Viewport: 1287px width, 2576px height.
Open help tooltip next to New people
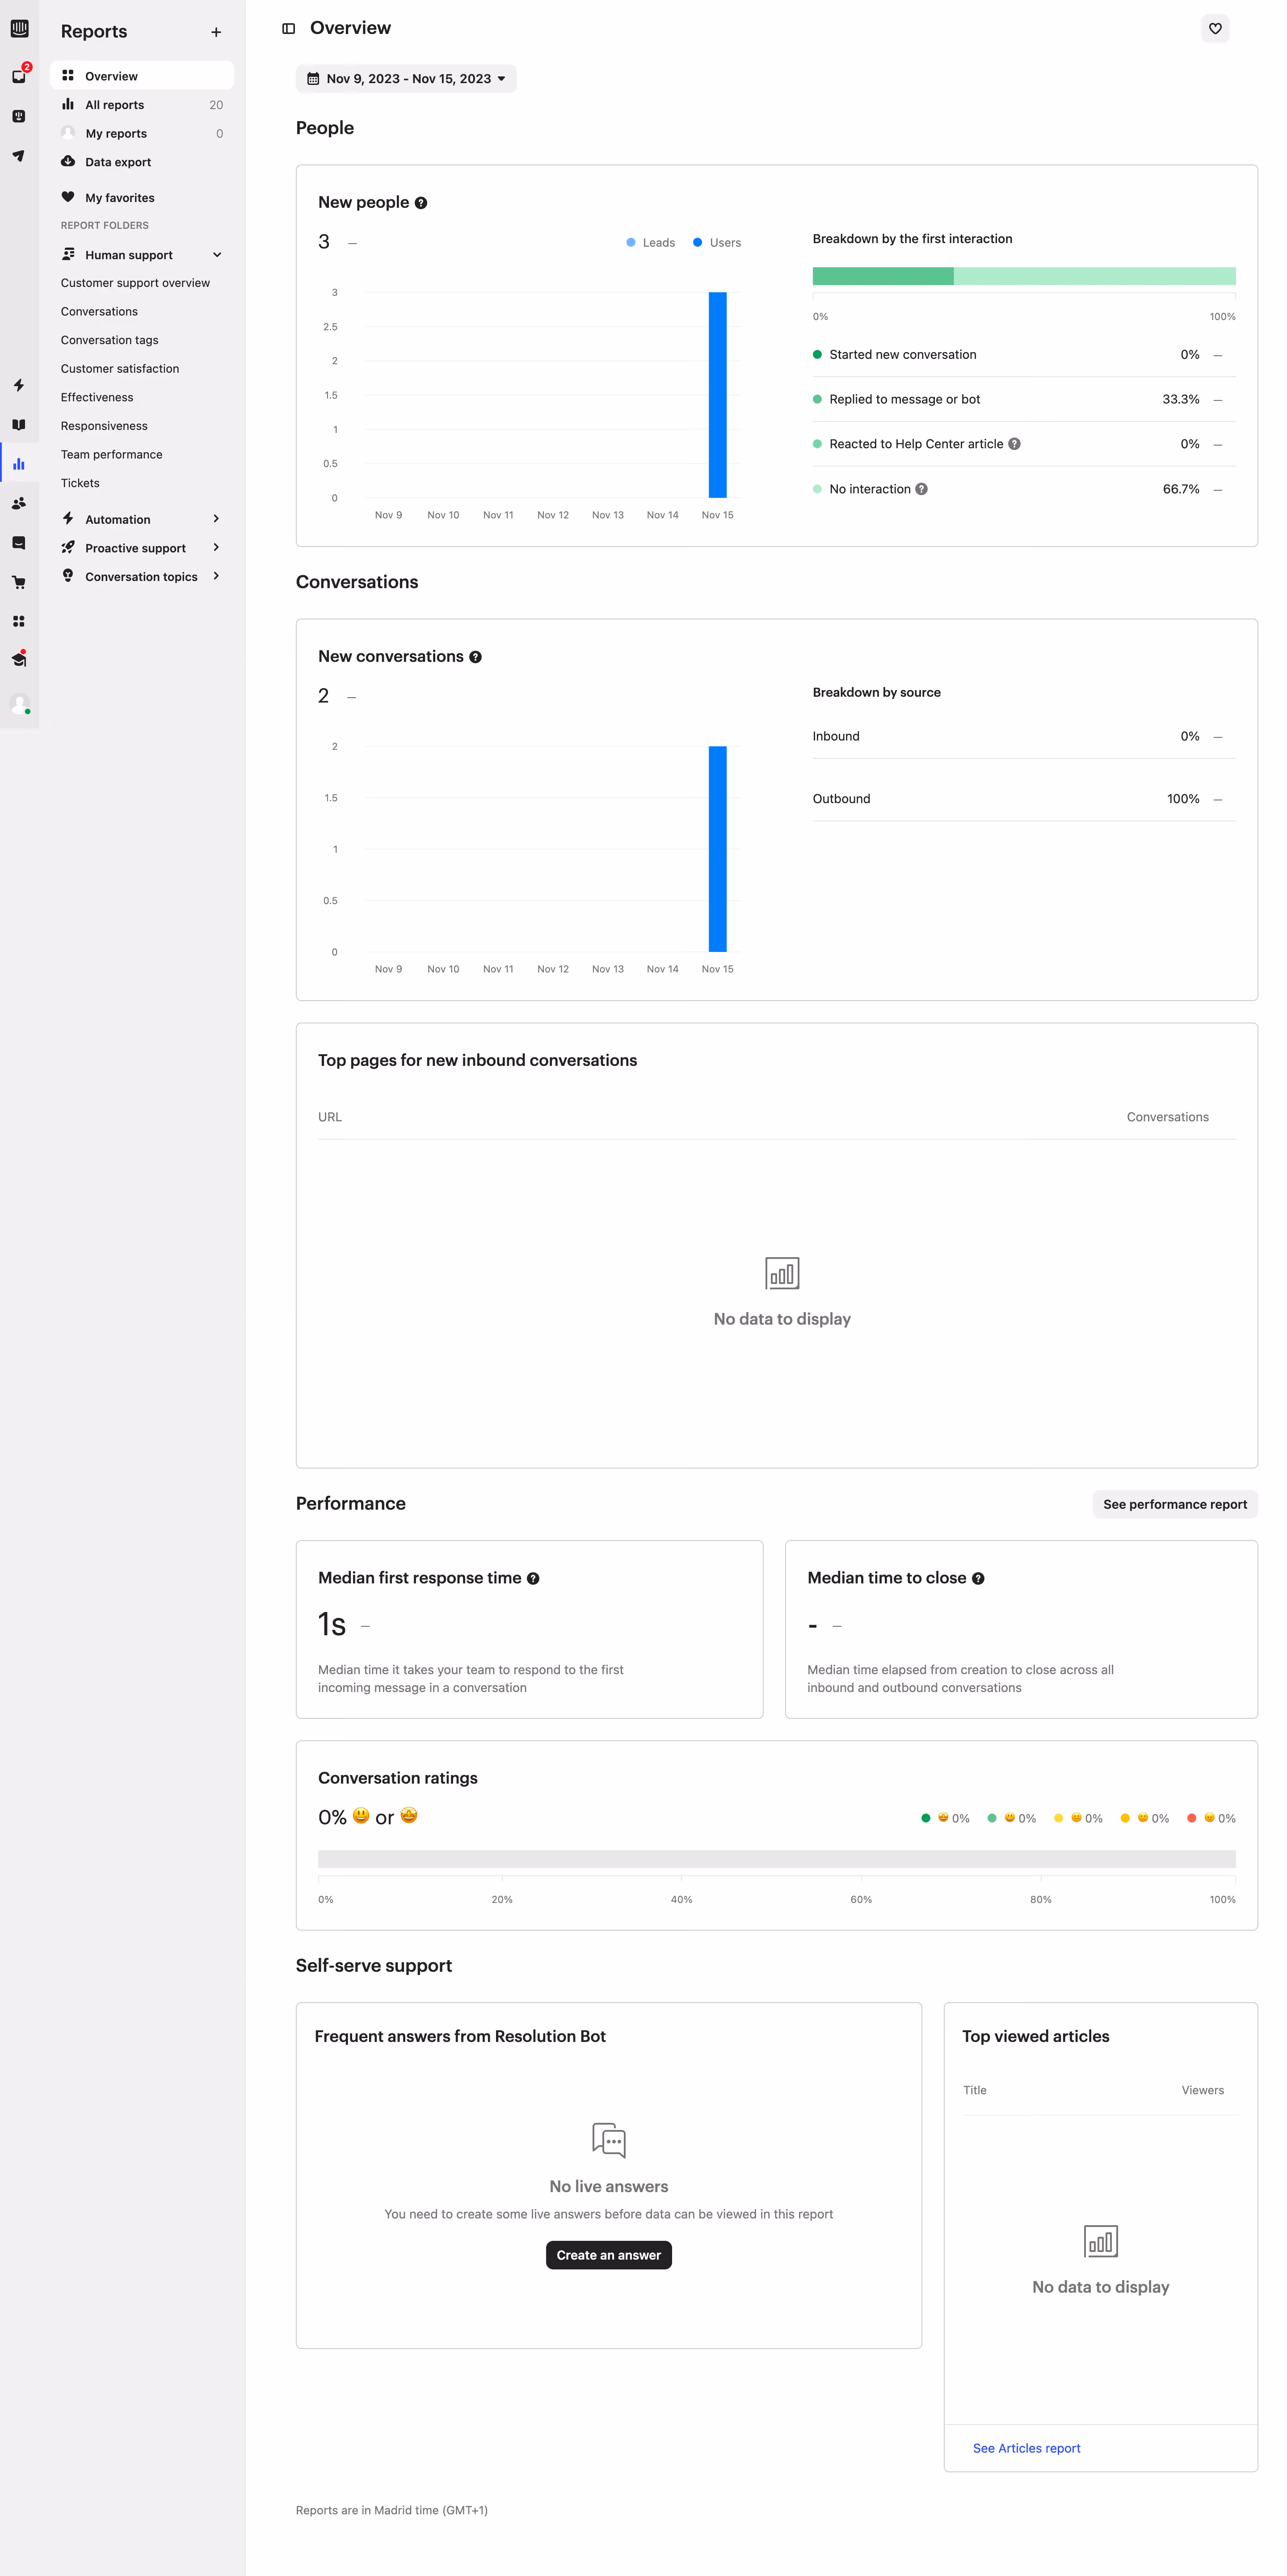point(421,203)
